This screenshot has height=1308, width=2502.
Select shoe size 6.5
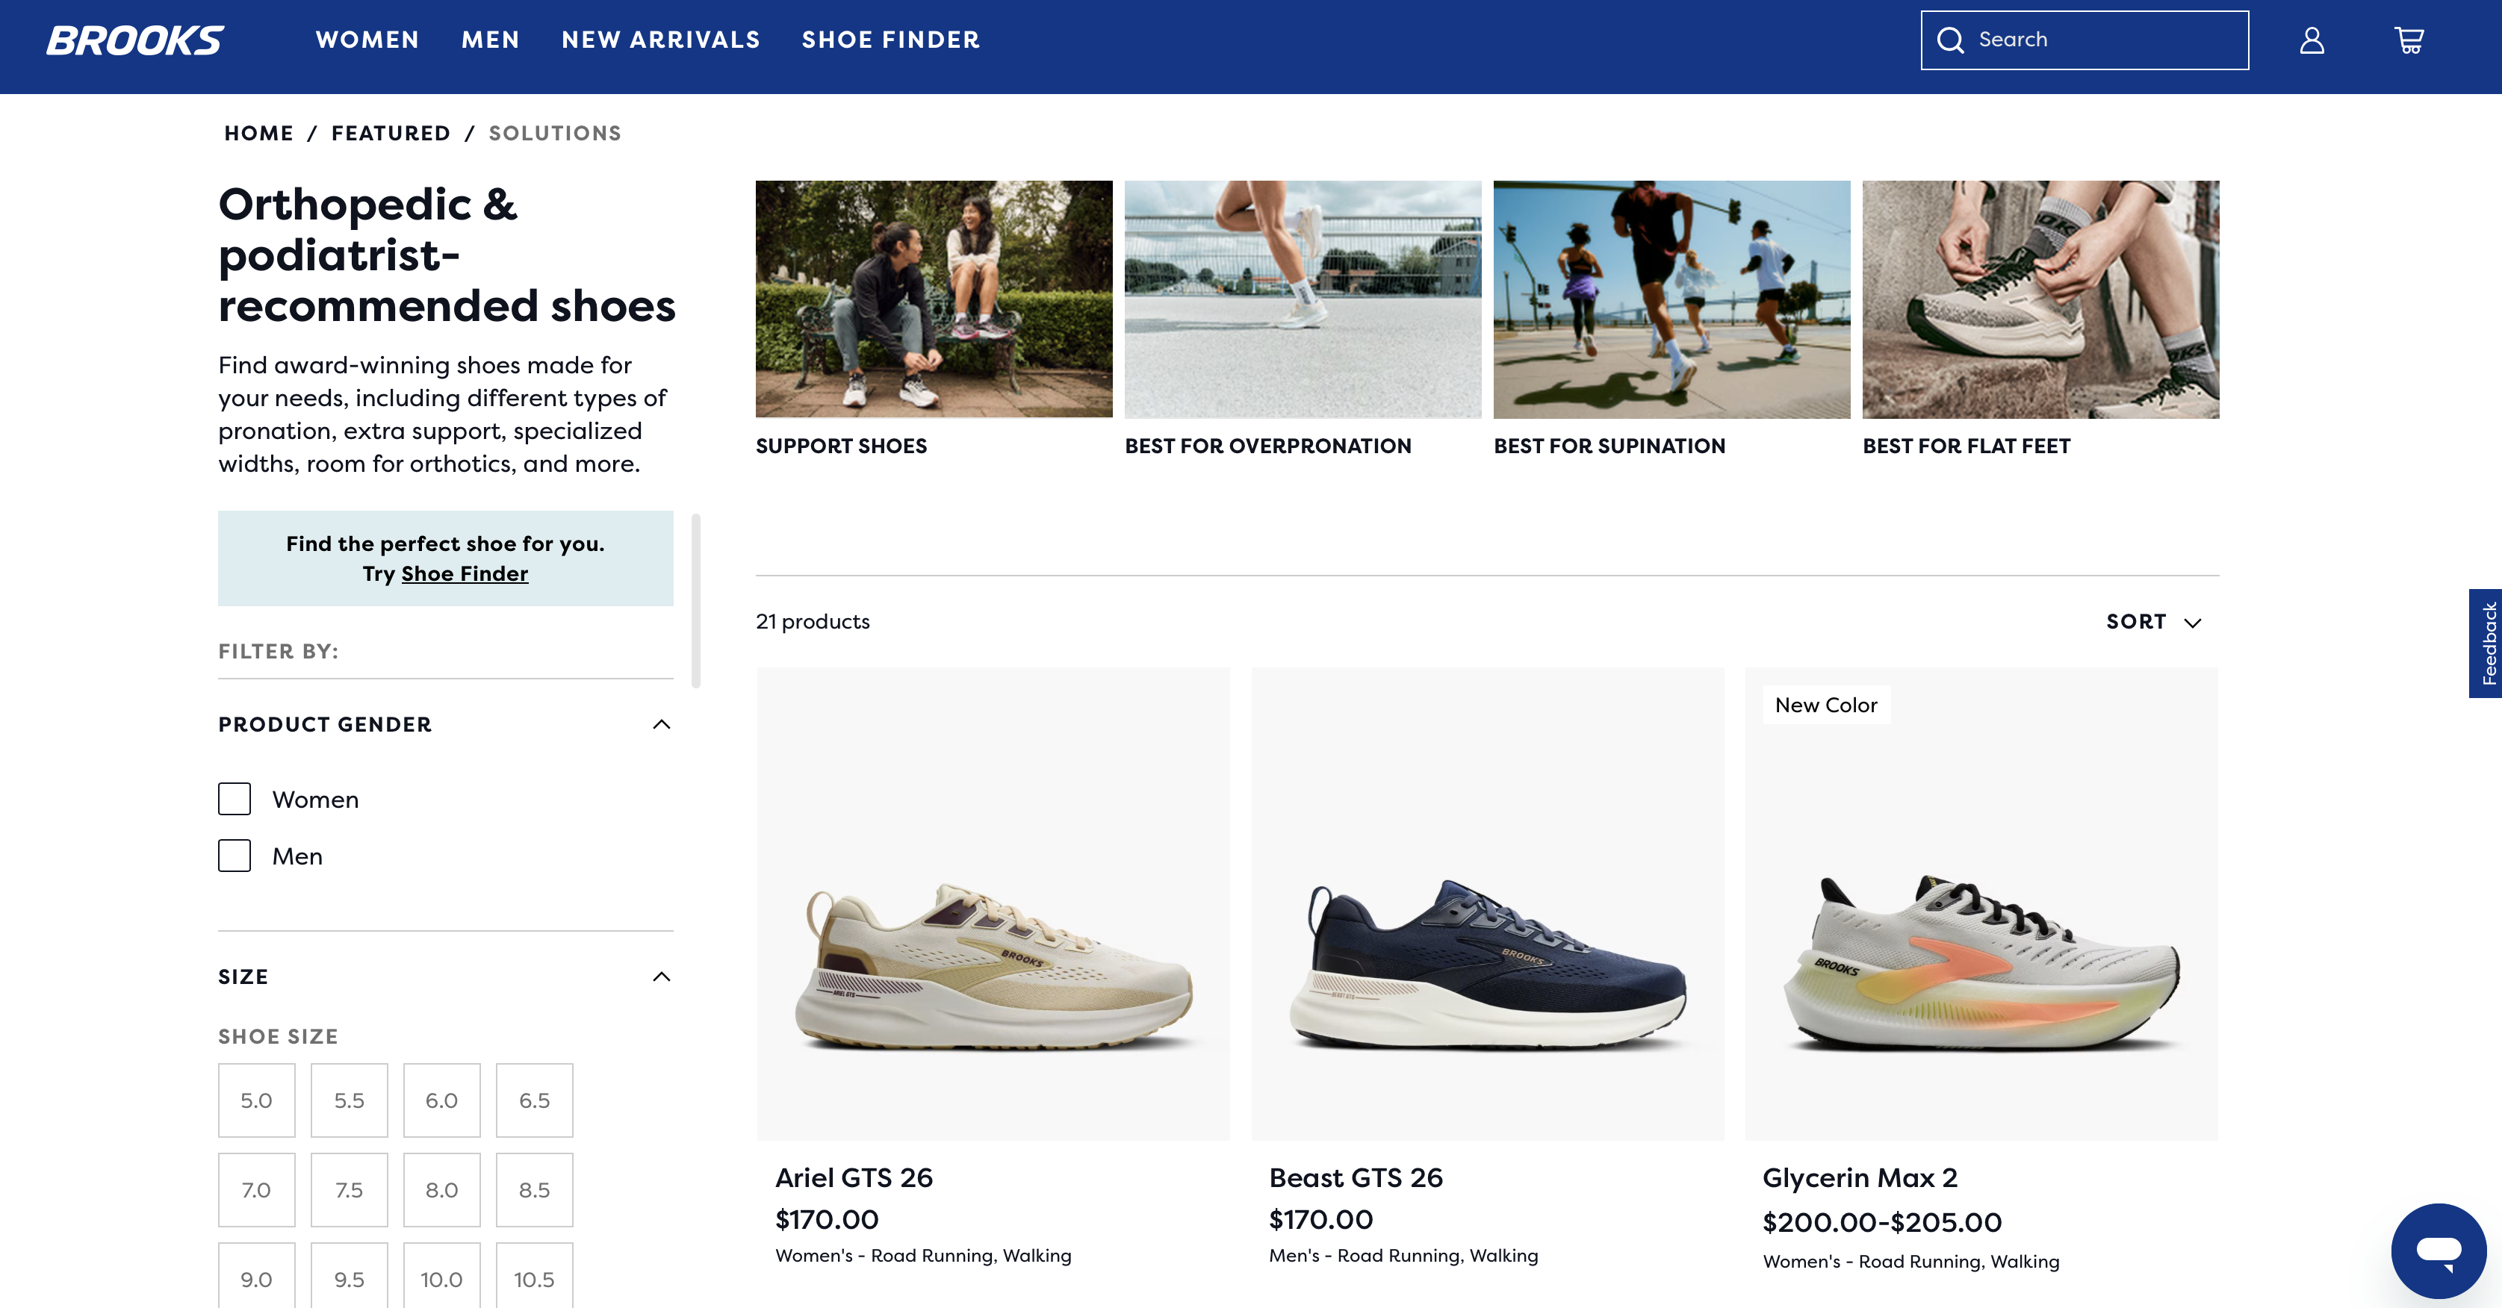pos(534,1100)
